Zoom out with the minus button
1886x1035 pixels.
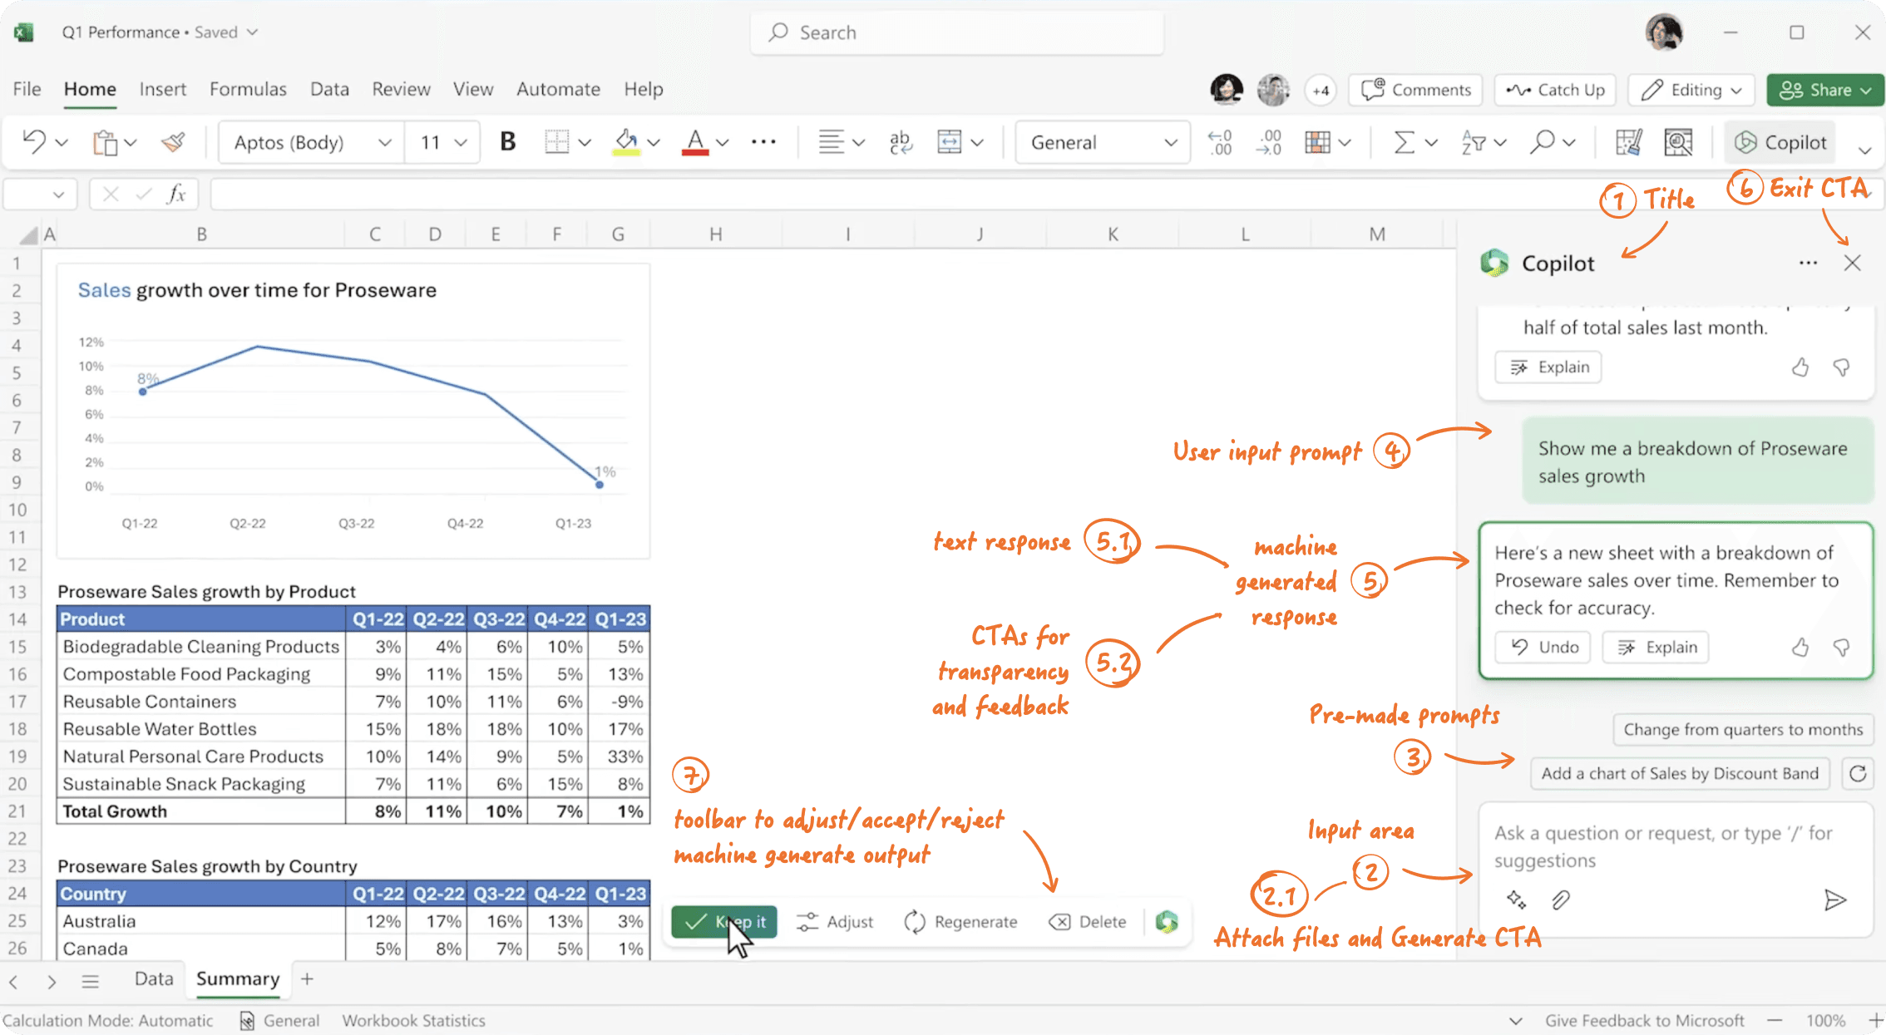point(1775,1020)
